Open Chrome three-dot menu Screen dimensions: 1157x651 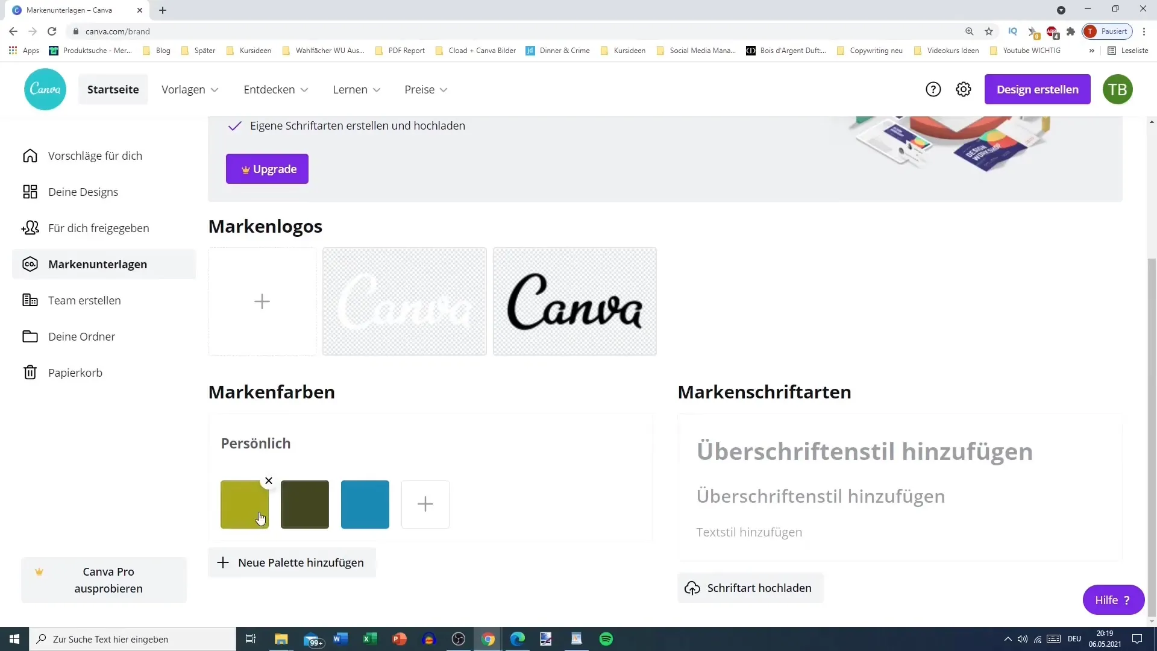(1144, 31)
